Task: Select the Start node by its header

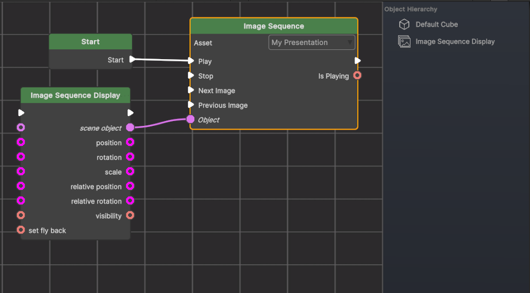Action: (x=91, y=42)
